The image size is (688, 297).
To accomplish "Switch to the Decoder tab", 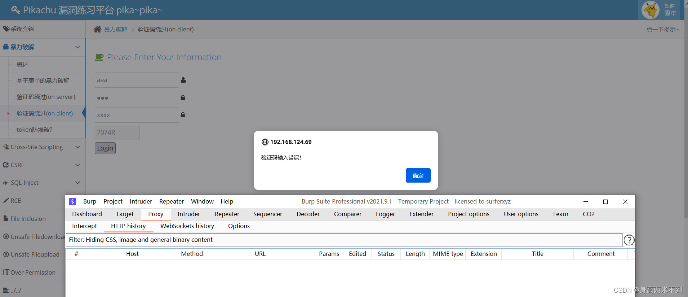I will coord(308,214).
